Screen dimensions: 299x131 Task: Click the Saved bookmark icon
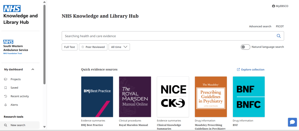pyautogui.click(x=6, y=88)
